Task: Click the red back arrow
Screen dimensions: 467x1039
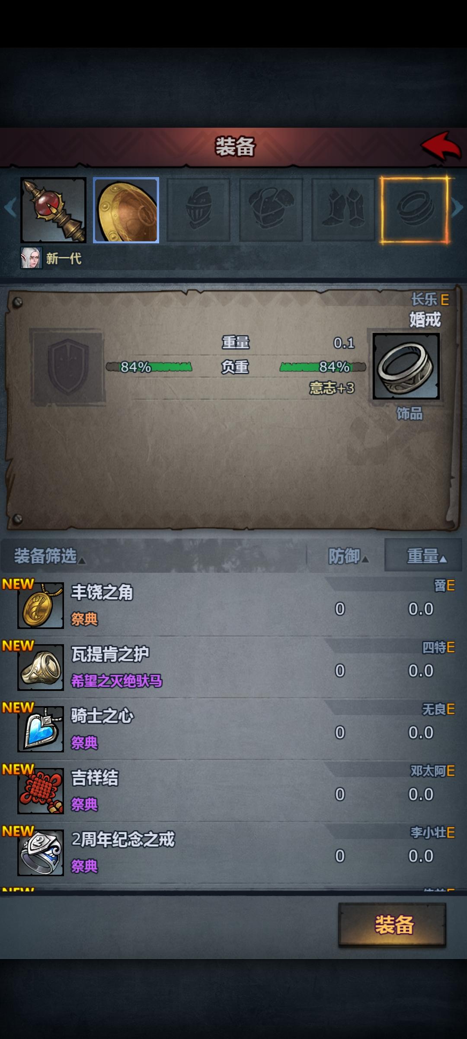Action: click(x=441, y=146)
